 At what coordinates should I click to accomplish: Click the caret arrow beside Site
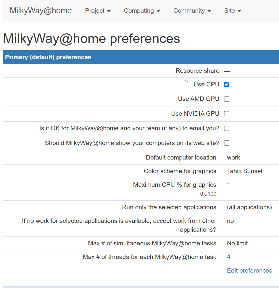pyautogui.click(x=239, y=11)
